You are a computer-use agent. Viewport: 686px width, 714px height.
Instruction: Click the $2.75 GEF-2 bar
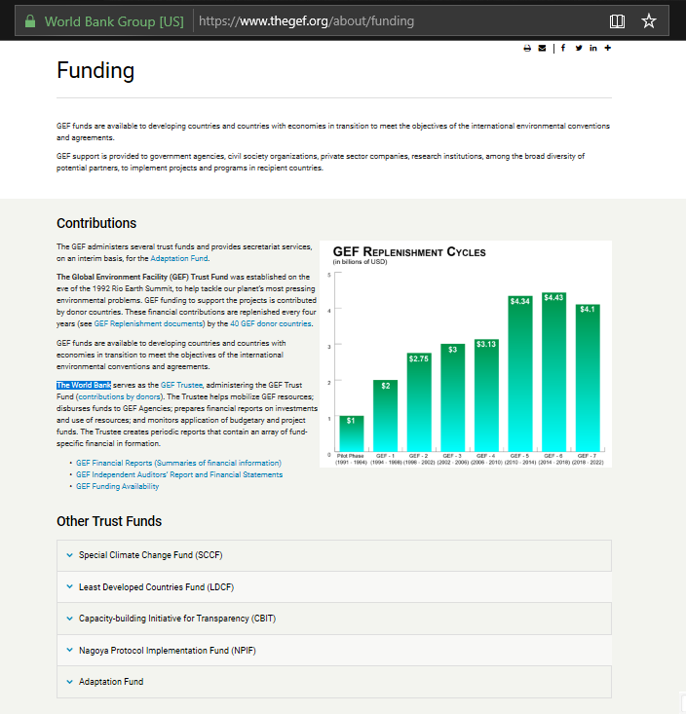tap(419, 402)
